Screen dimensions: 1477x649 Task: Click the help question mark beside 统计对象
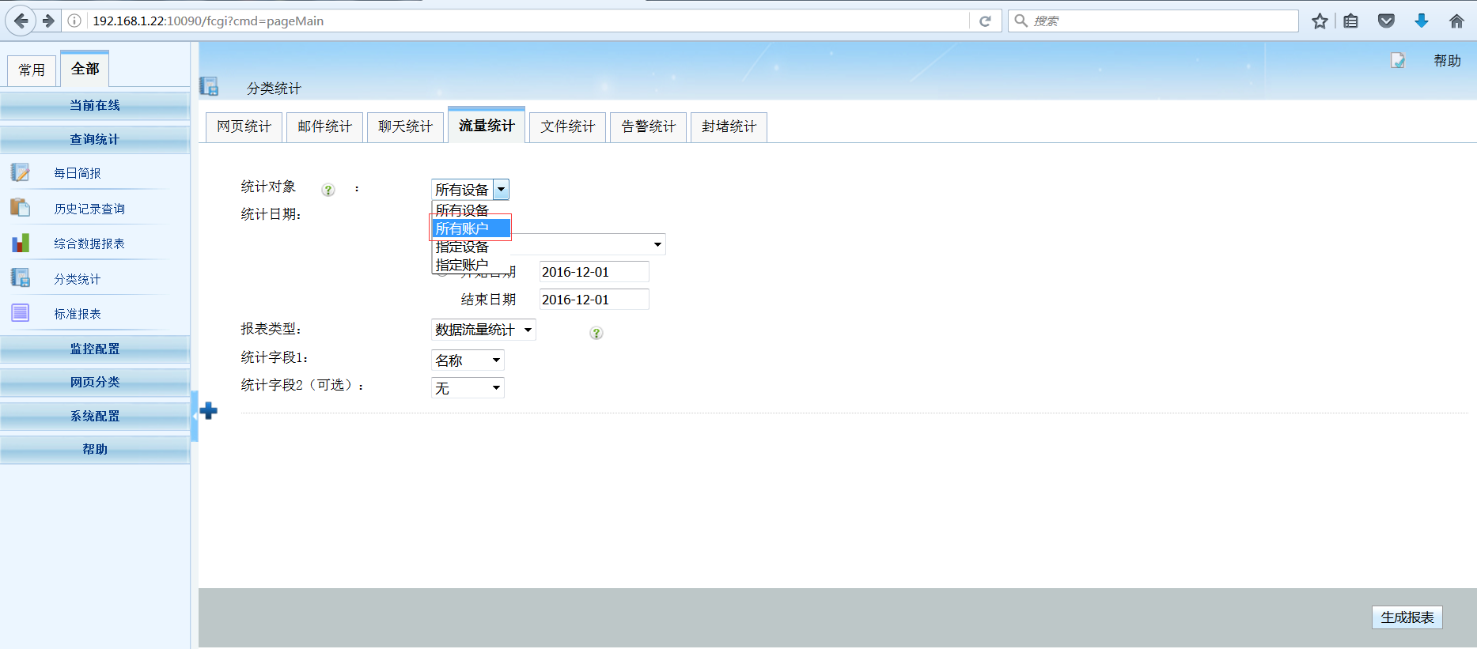(x=328, y=190)
